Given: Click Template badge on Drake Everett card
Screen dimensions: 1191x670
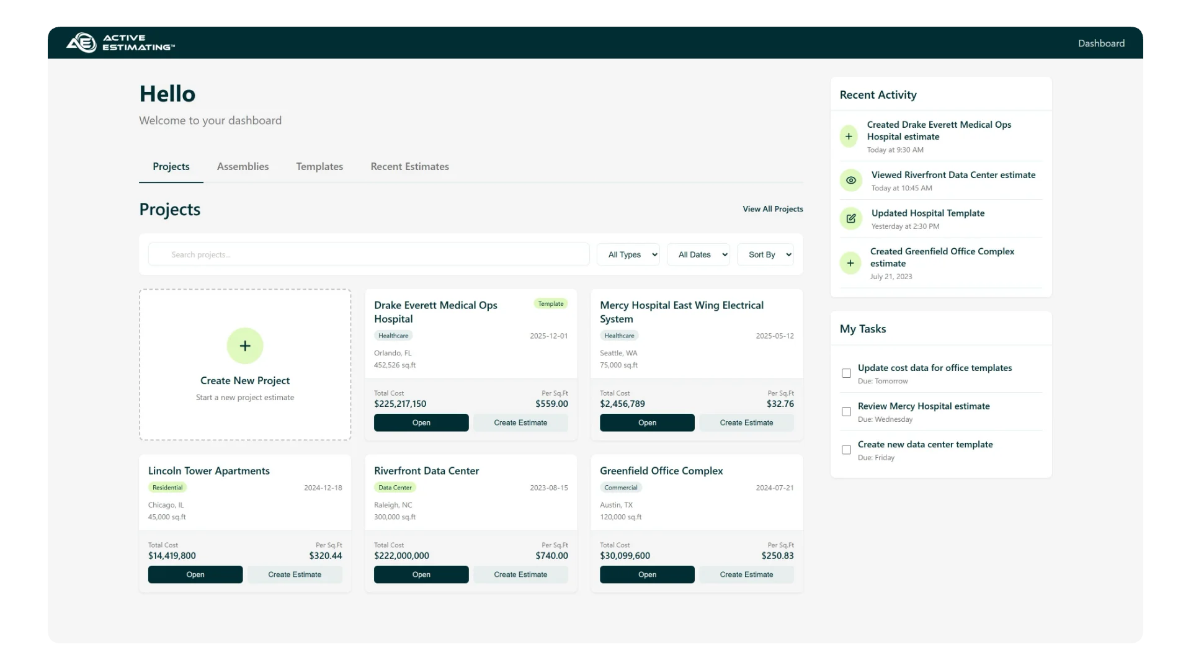Looking at the screenshot, I should coord(551,304).
